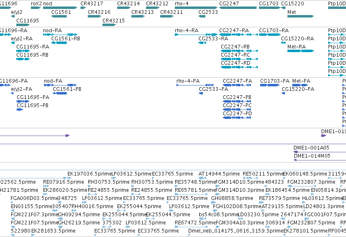Click the AT14944.5prime EST
The width and height of the screenshot is (346, 237).
click(202, 178)
